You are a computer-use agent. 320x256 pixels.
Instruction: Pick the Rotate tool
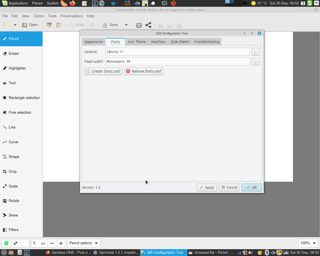coord(14,201)
